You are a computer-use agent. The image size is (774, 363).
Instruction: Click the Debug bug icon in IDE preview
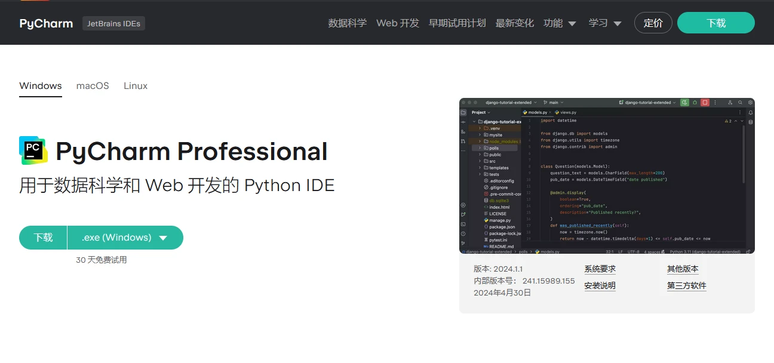tap(695, 103)
